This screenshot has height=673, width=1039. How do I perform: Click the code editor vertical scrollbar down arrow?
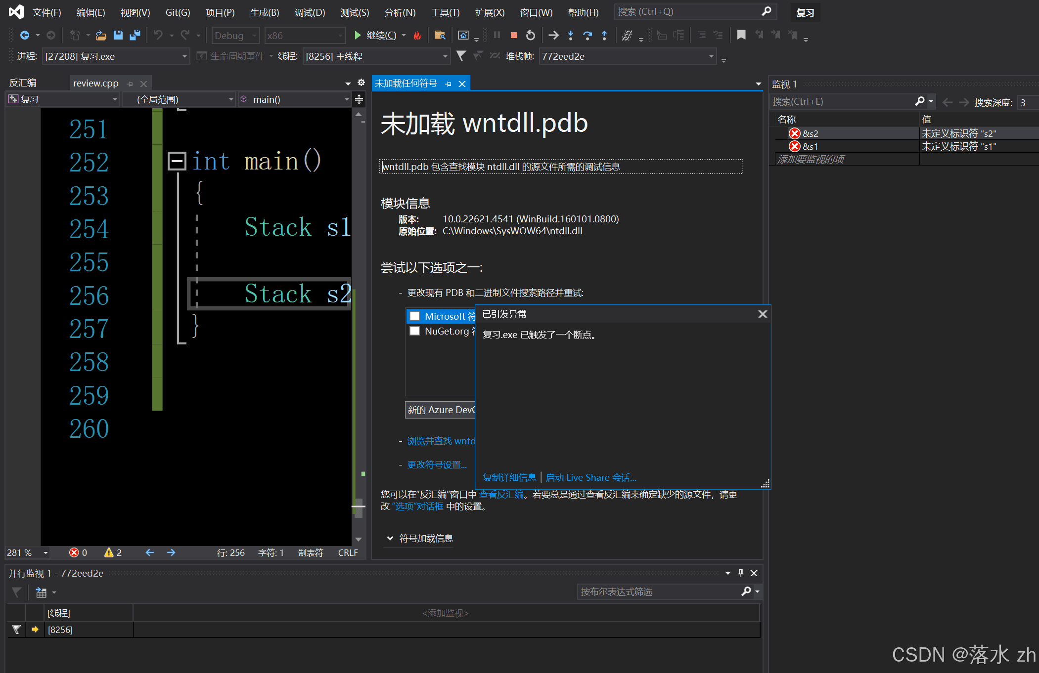(x=359, y=539)
